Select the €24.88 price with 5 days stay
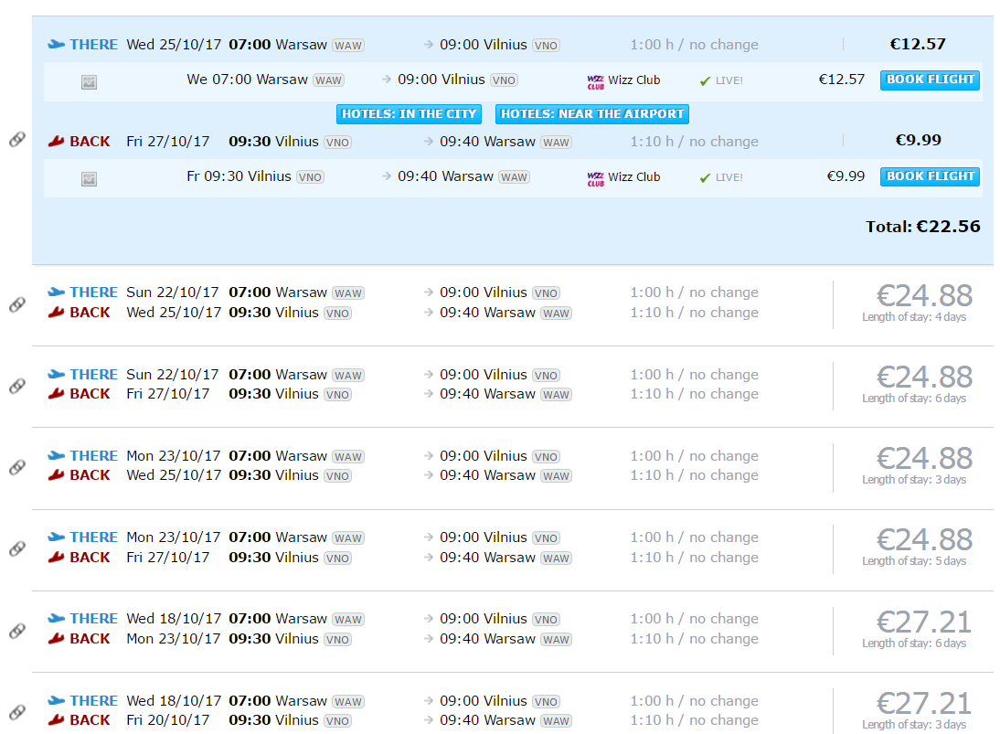Viewport: 1000px width, 734px height. click(924, 540)
